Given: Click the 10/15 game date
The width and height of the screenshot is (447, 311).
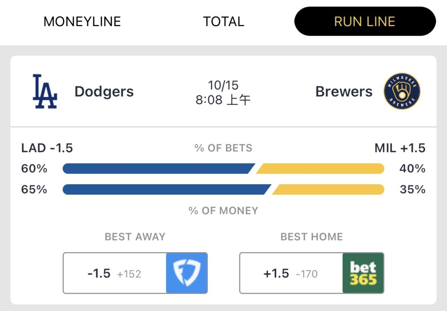Looking at the screenshot, I should click(223, 85).
